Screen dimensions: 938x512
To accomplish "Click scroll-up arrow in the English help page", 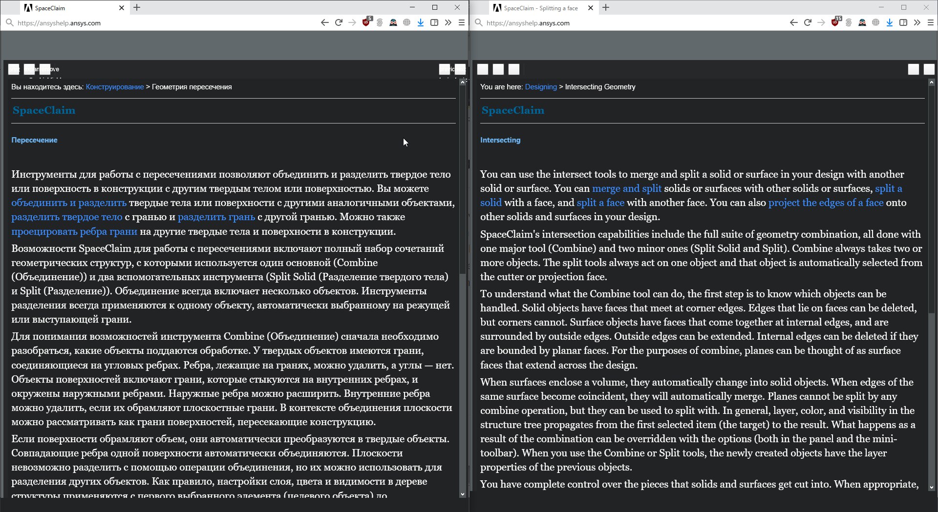I will tap(932, 82).
